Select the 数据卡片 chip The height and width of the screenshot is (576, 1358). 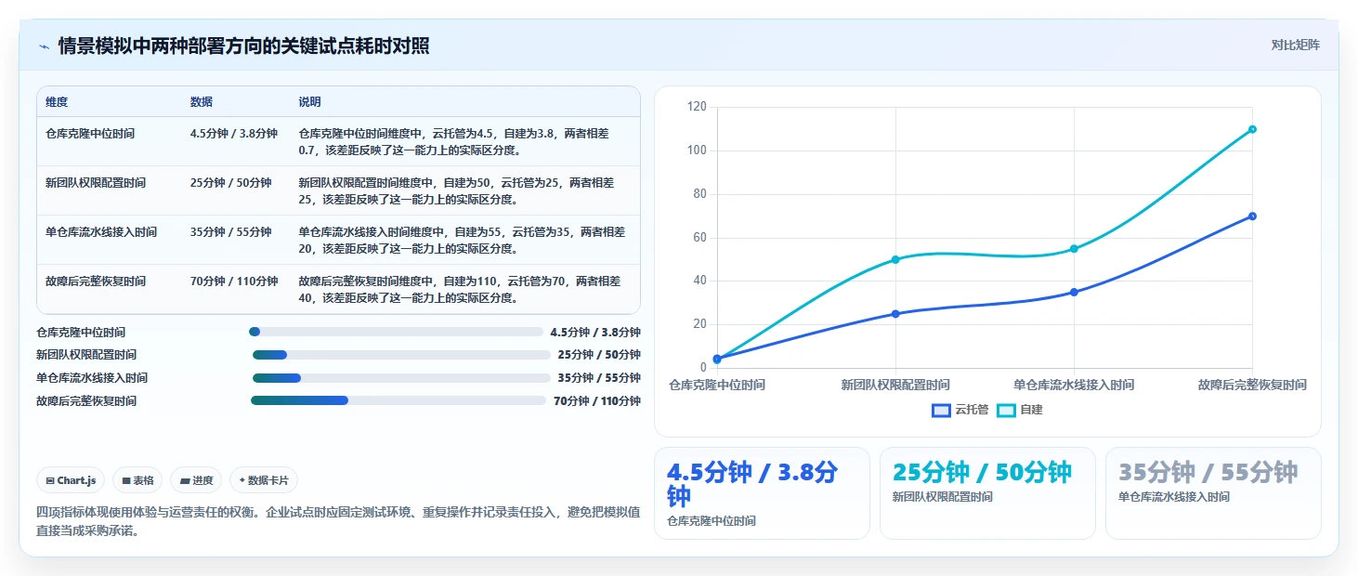tap(264, 480)
